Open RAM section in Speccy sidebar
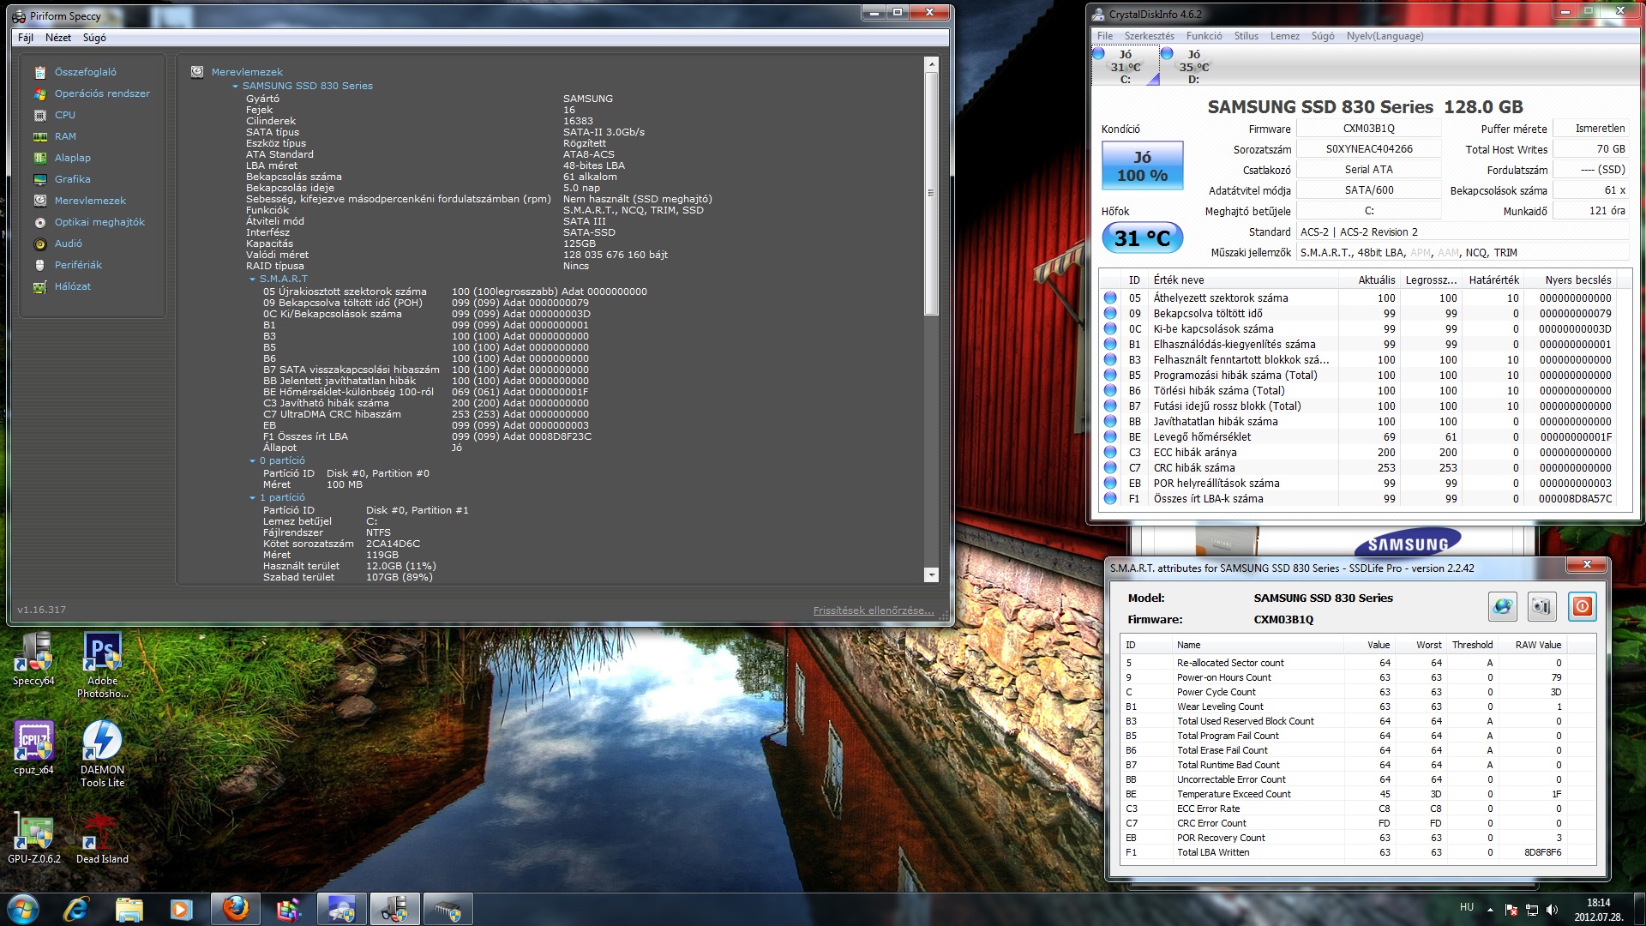Screen dimensions: 1646x926 65,136
